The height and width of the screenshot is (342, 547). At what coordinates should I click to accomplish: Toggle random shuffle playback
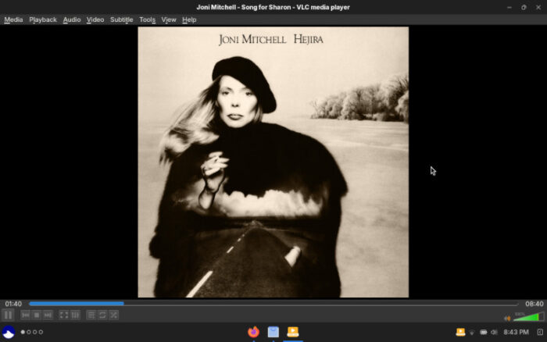tap(113, 315)
